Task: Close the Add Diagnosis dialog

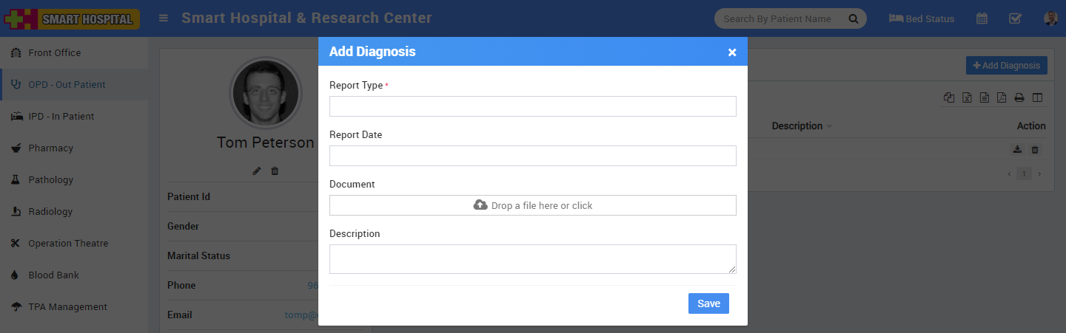Action: [732, 52]
